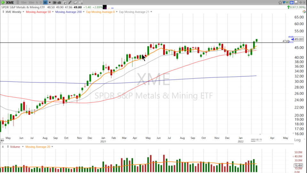The image size is (307, 173).
Task: Click the Exp Moving Average 8 label
Action: pos(100,12)
